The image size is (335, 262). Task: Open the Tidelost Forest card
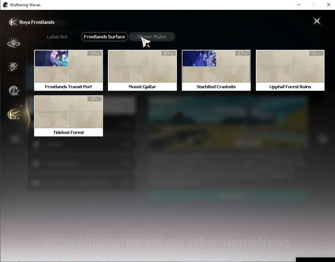(x=68, y=116)
